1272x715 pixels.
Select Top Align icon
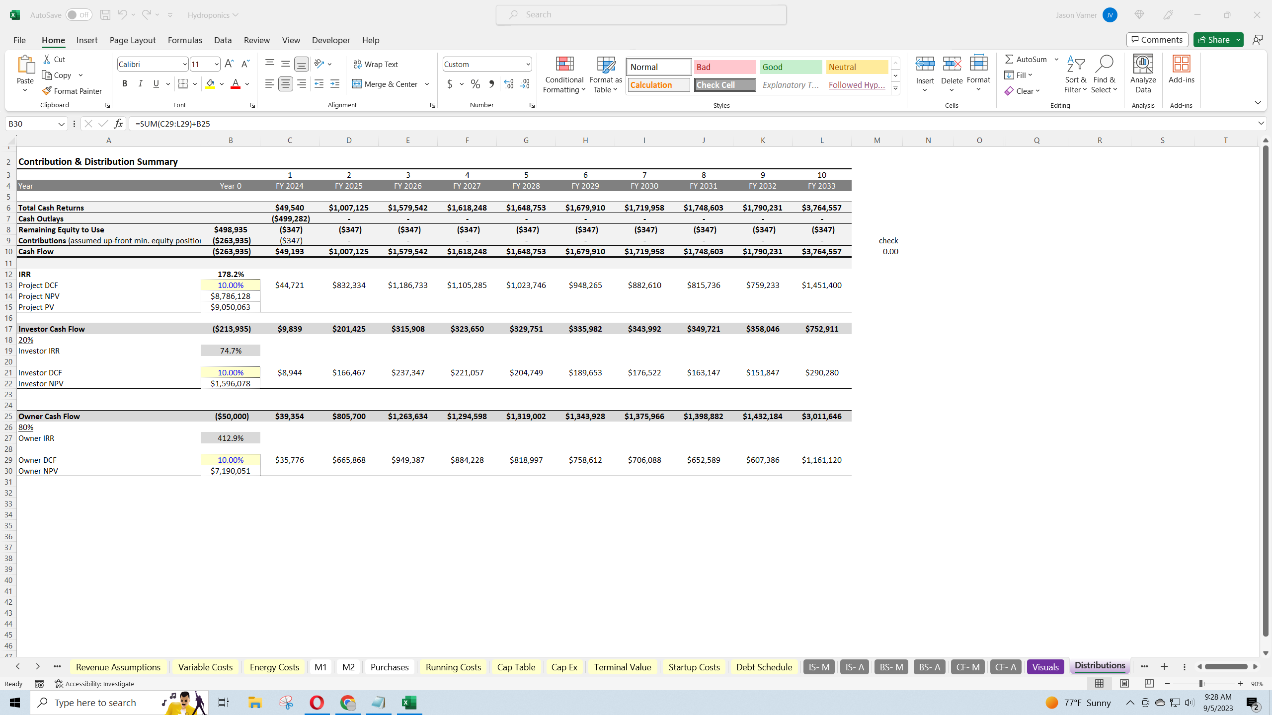pyautogui.click(x=270, y=64)
